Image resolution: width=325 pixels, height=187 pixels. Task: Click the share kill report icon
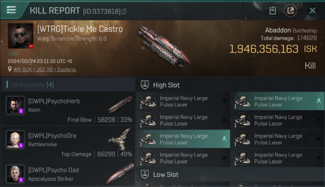[x=290, y=10]
